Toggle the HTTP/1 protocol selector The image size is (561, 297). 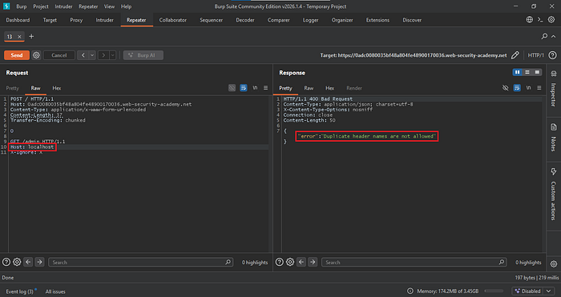(535, 55)
